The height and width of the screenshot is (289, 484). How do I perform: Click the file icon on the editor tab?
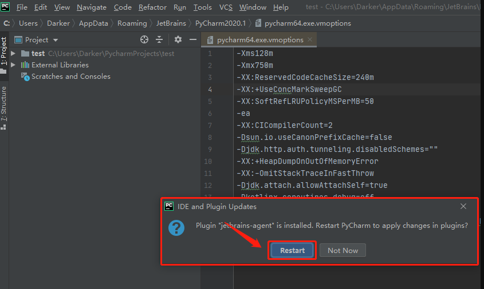[x=210, y=40]
